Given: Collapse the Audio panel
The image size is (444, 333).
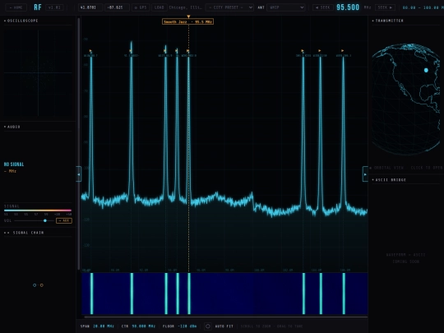Looking at the screenshot, I should [12, 127].
